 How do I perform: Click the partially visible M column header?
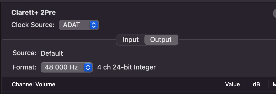(274, 85)
